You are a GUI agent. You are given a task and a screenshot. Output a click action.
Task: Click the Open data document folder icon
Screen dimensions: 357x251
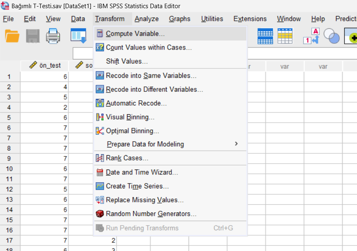12,36
